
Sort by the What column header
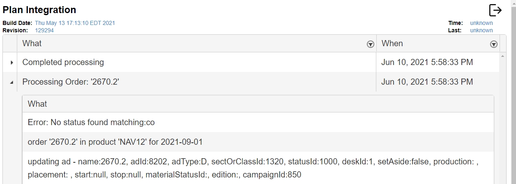point(32,43)
